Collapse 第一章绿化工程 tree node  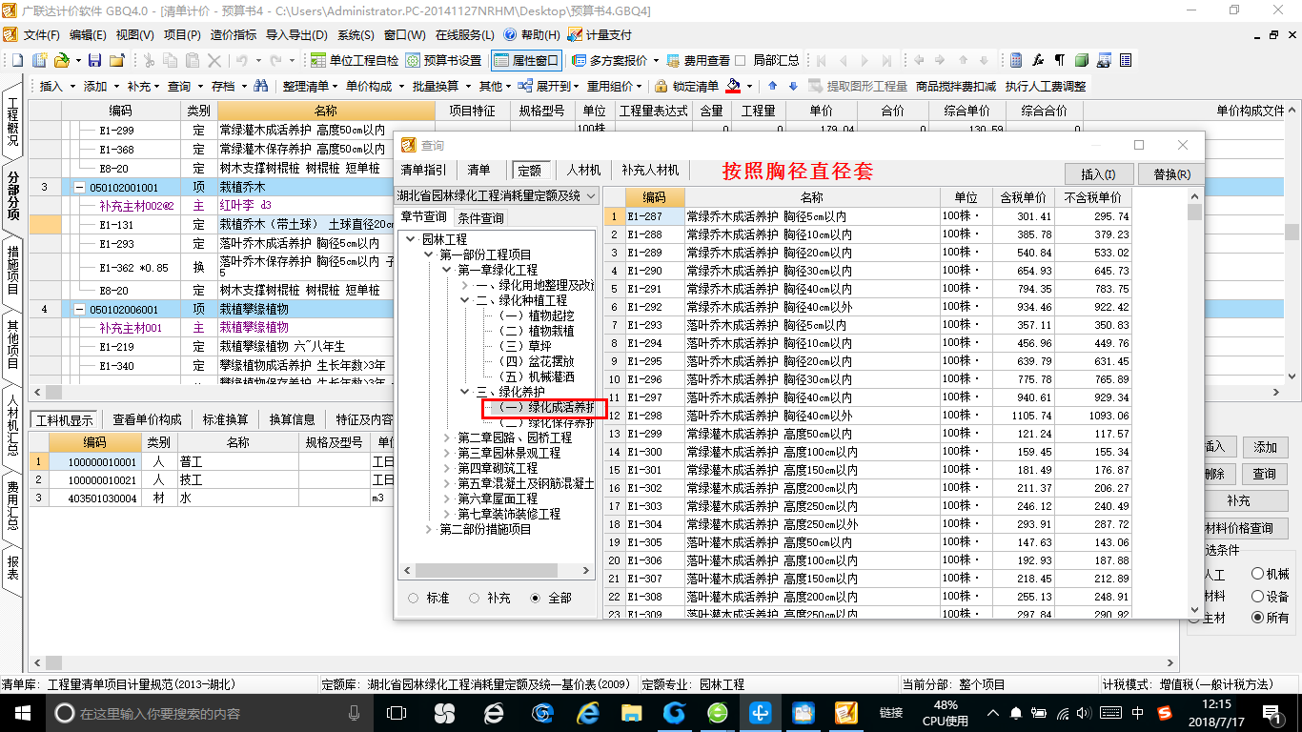click(447, 270)
